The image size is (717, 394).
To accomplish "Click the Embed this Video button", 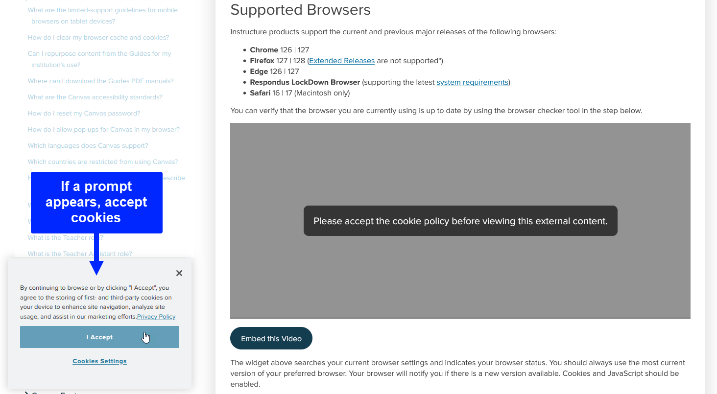I will point(271,338).
